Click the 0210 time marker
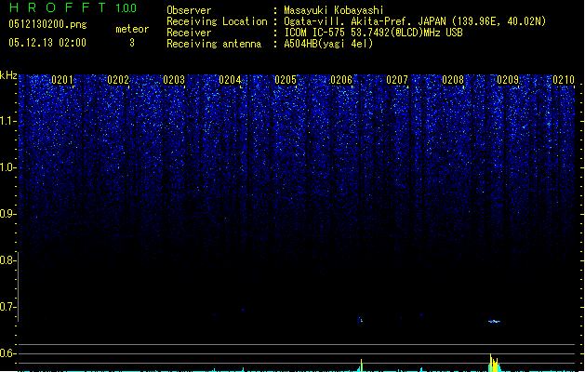The height and width of the screenshot is (372, 585). (564, 80)
